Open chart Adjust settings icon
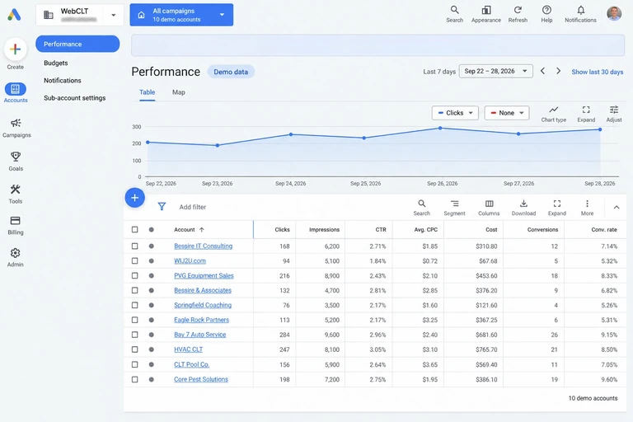Viewport: 633px width, 422px height. pyautogui.click(x=613, y=110)
